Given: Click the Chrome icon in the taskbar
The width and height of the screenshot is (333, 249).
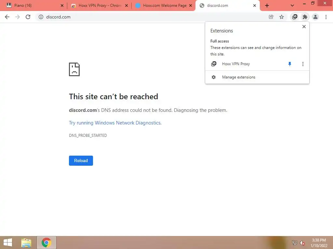Looking at the screenshot, I should coord(47,243).
